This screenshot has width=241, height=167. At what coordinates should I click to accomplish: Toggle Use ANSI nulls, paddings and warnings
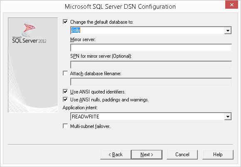[65, 100]
